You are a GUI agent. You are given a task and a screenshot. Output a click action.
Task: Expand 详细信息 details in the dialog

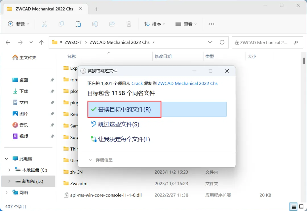pos(101,160)
